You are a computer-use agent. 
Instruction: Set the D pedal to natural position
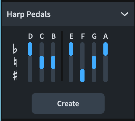coord(30,62)
